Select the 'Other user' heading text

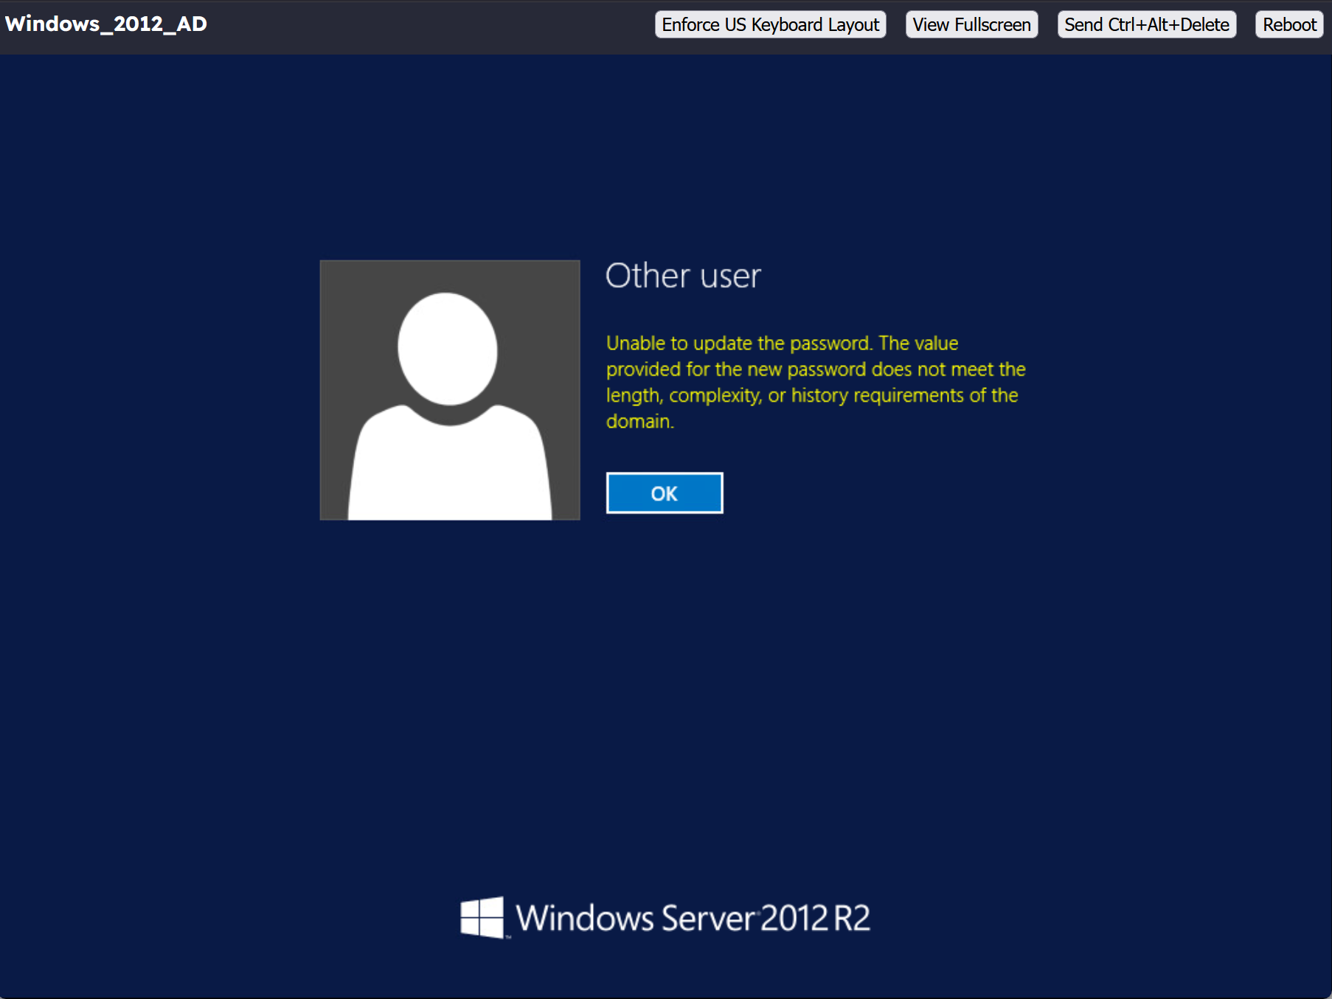[682, 276]
